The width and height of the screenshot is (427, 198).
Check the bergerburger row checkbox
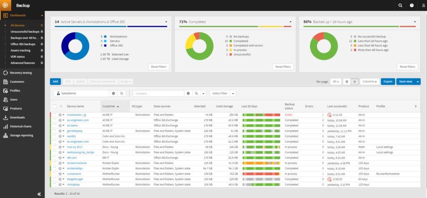click(55, 179)
